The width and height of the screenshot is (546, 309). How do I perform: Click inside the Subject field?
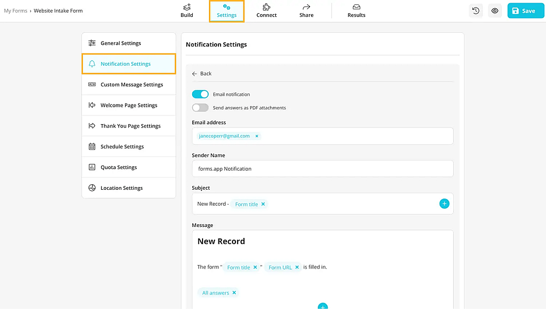click(323, 203)
